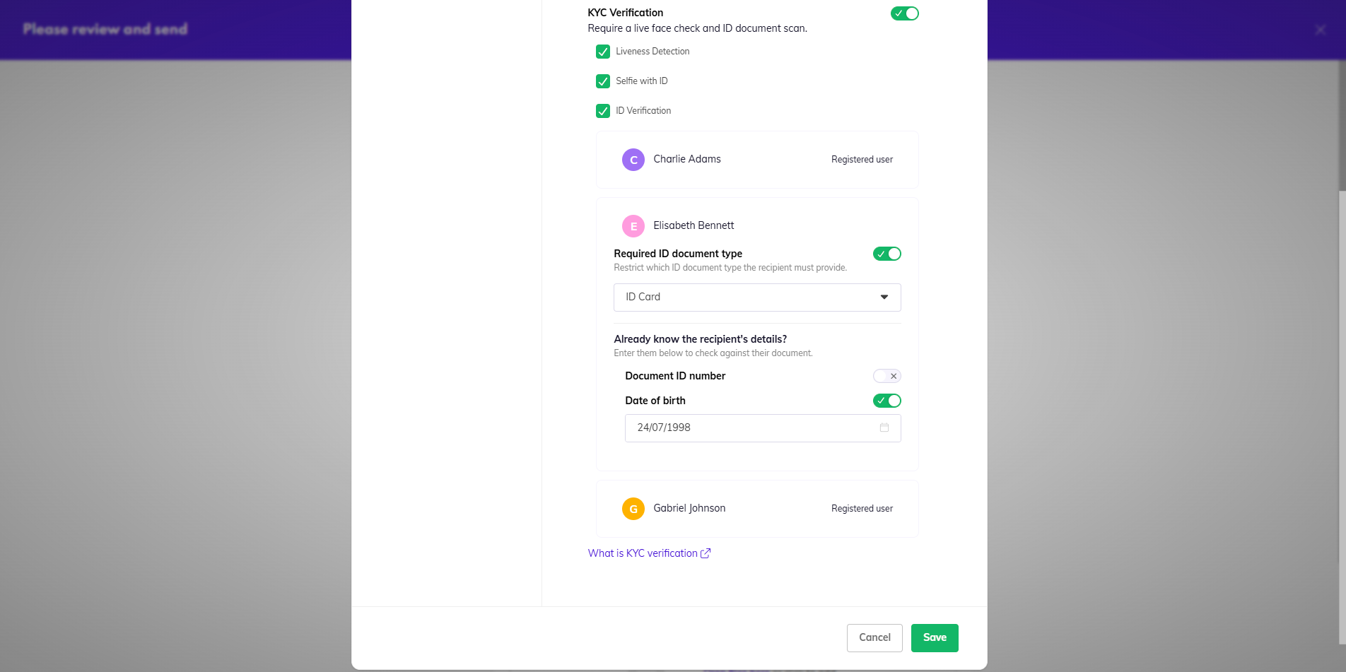Click external link icon beside KYC verification
Image resolution: width=1346 pixels, height=672 pixels.
tap(706, 553)
